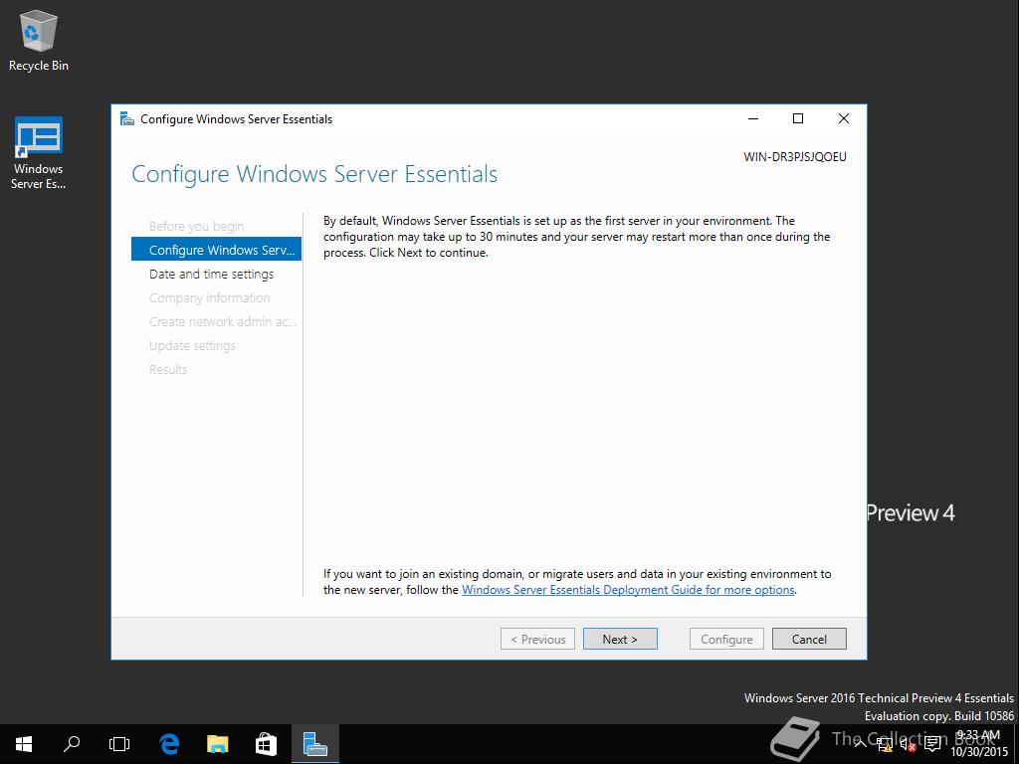Image resolution: width=1019 pixels, height=764 pixels.
Task: Click the disabled Previous button
Action: [537, 639]
